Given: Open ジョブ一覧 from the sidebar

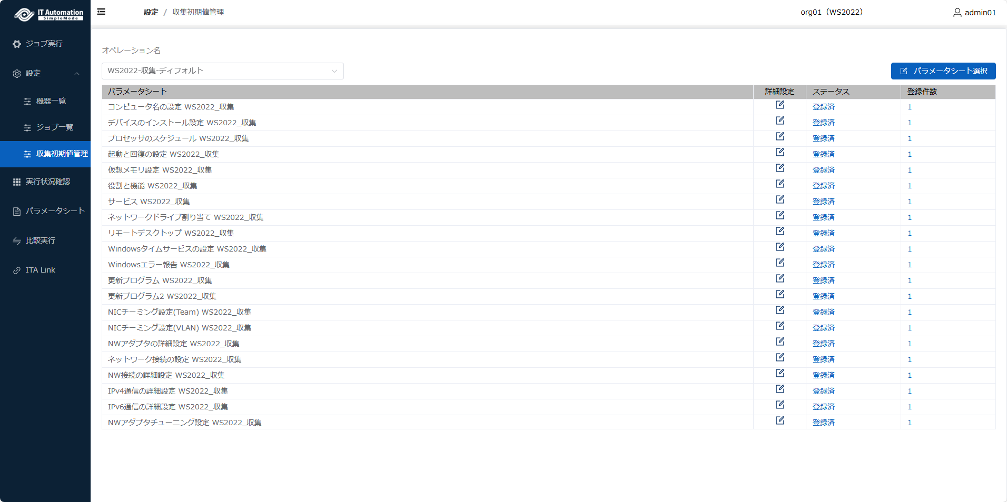Looking at the screenshot, I should tap(54, 127).
